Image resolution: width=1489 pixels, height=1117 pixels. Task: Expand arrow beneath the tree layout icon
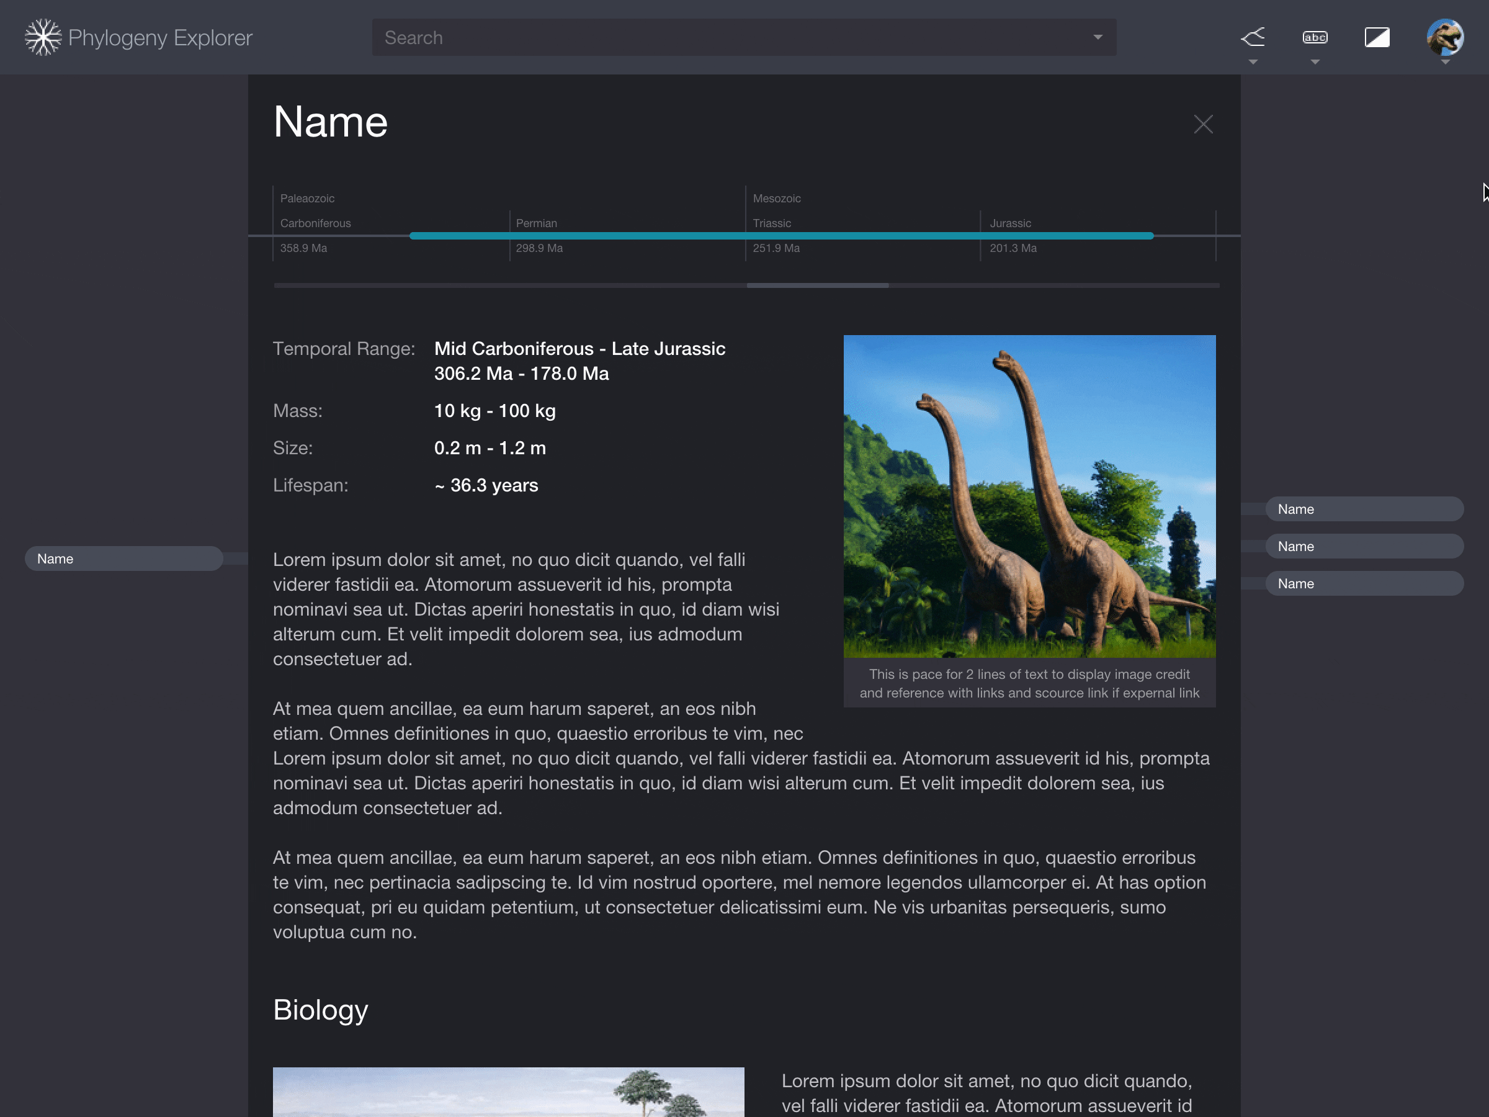[x=1253, y=62]
